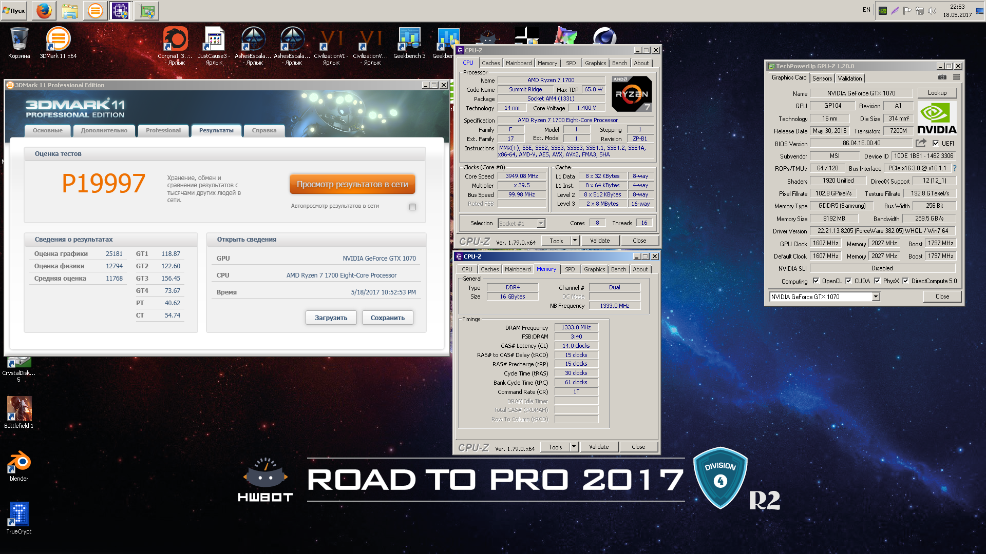Select the Battlefield 1 desktop shortcut

pyautogui.click(x=19, y=412)
